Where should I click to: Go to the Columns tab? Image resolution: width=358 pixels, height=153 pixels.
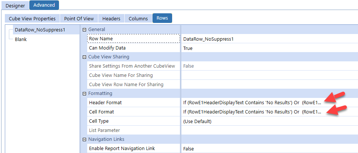pyautogui.click(x=138, y=18)
